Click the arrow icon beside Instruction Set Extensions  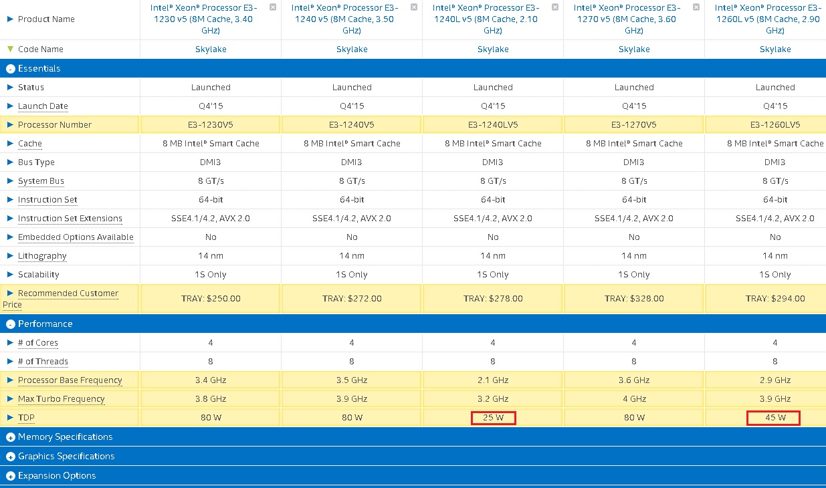click(x=10, y=219)
